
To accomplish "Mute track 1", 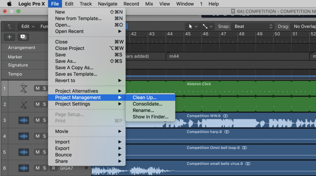I will [38, 88].
